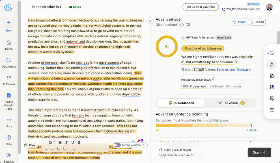Open checklist icon in floating toolbar
Screen dimensions: 280x163
click(271, 110)
